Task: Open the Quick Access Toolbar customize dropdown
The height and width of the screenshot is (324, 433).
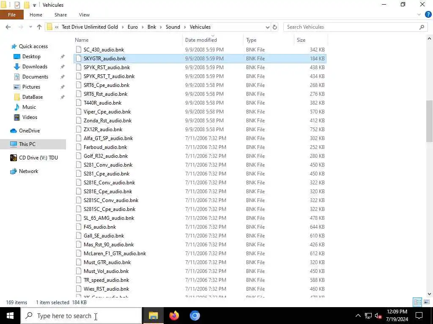Action: pos(34,5)
